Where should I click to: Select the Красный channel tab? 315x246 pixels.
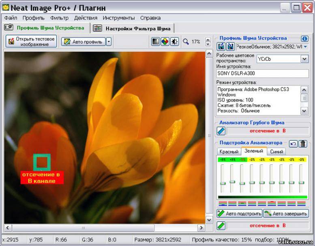[x=229, y=152]
